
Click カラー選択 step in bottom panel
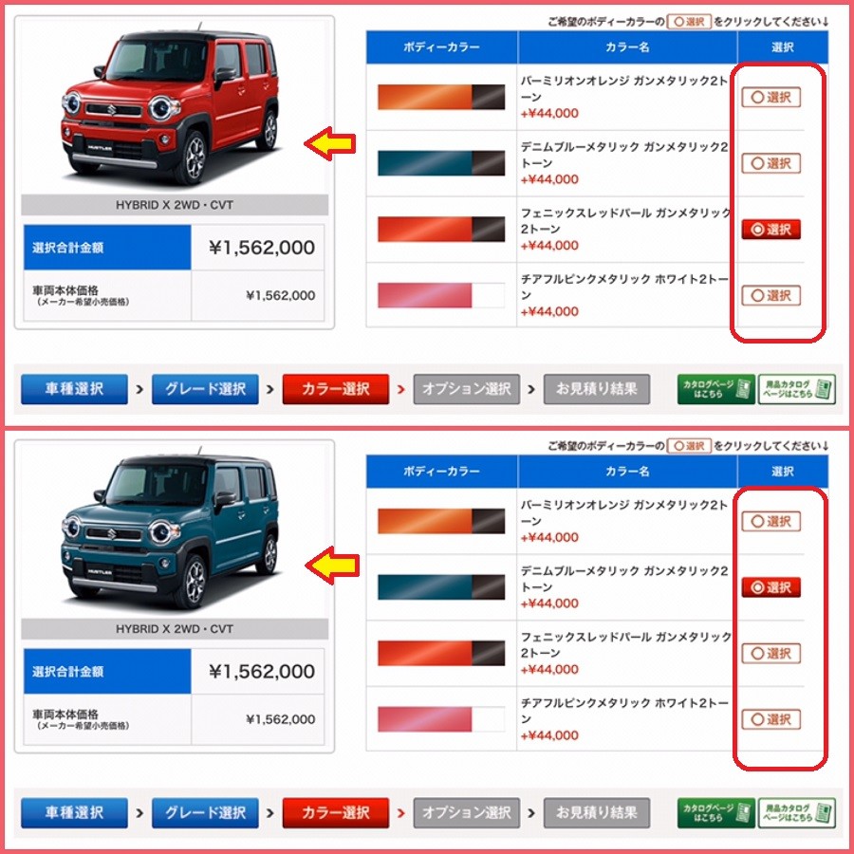pyautogui.click(x=336, y=813)
